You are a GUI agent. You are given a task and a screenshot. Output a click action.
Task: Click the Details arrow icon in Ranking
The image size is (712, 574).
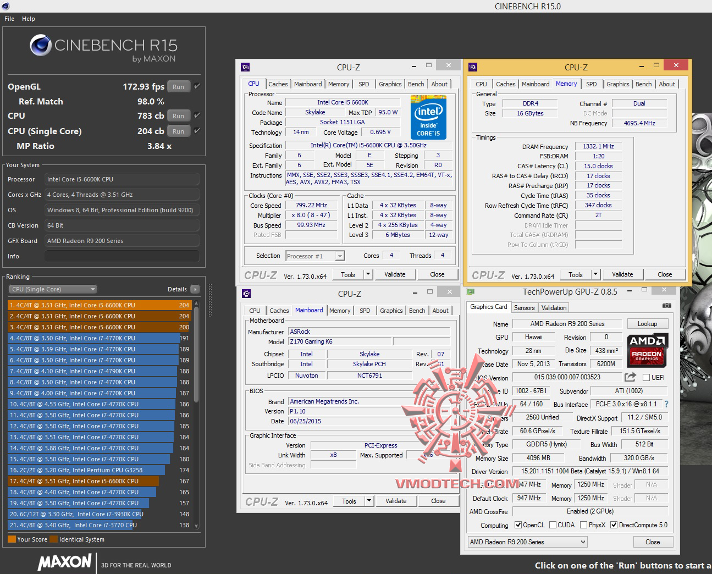tap(195, 289)
